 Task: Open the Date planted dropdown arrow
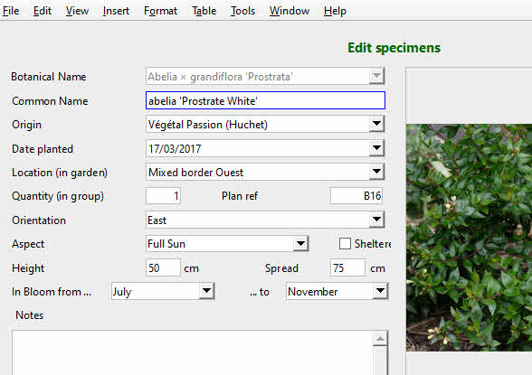376,148
